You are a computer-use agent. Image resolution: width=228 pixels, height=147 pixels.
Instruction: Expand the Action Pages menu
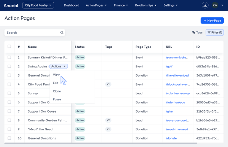(x=96, y=5)
